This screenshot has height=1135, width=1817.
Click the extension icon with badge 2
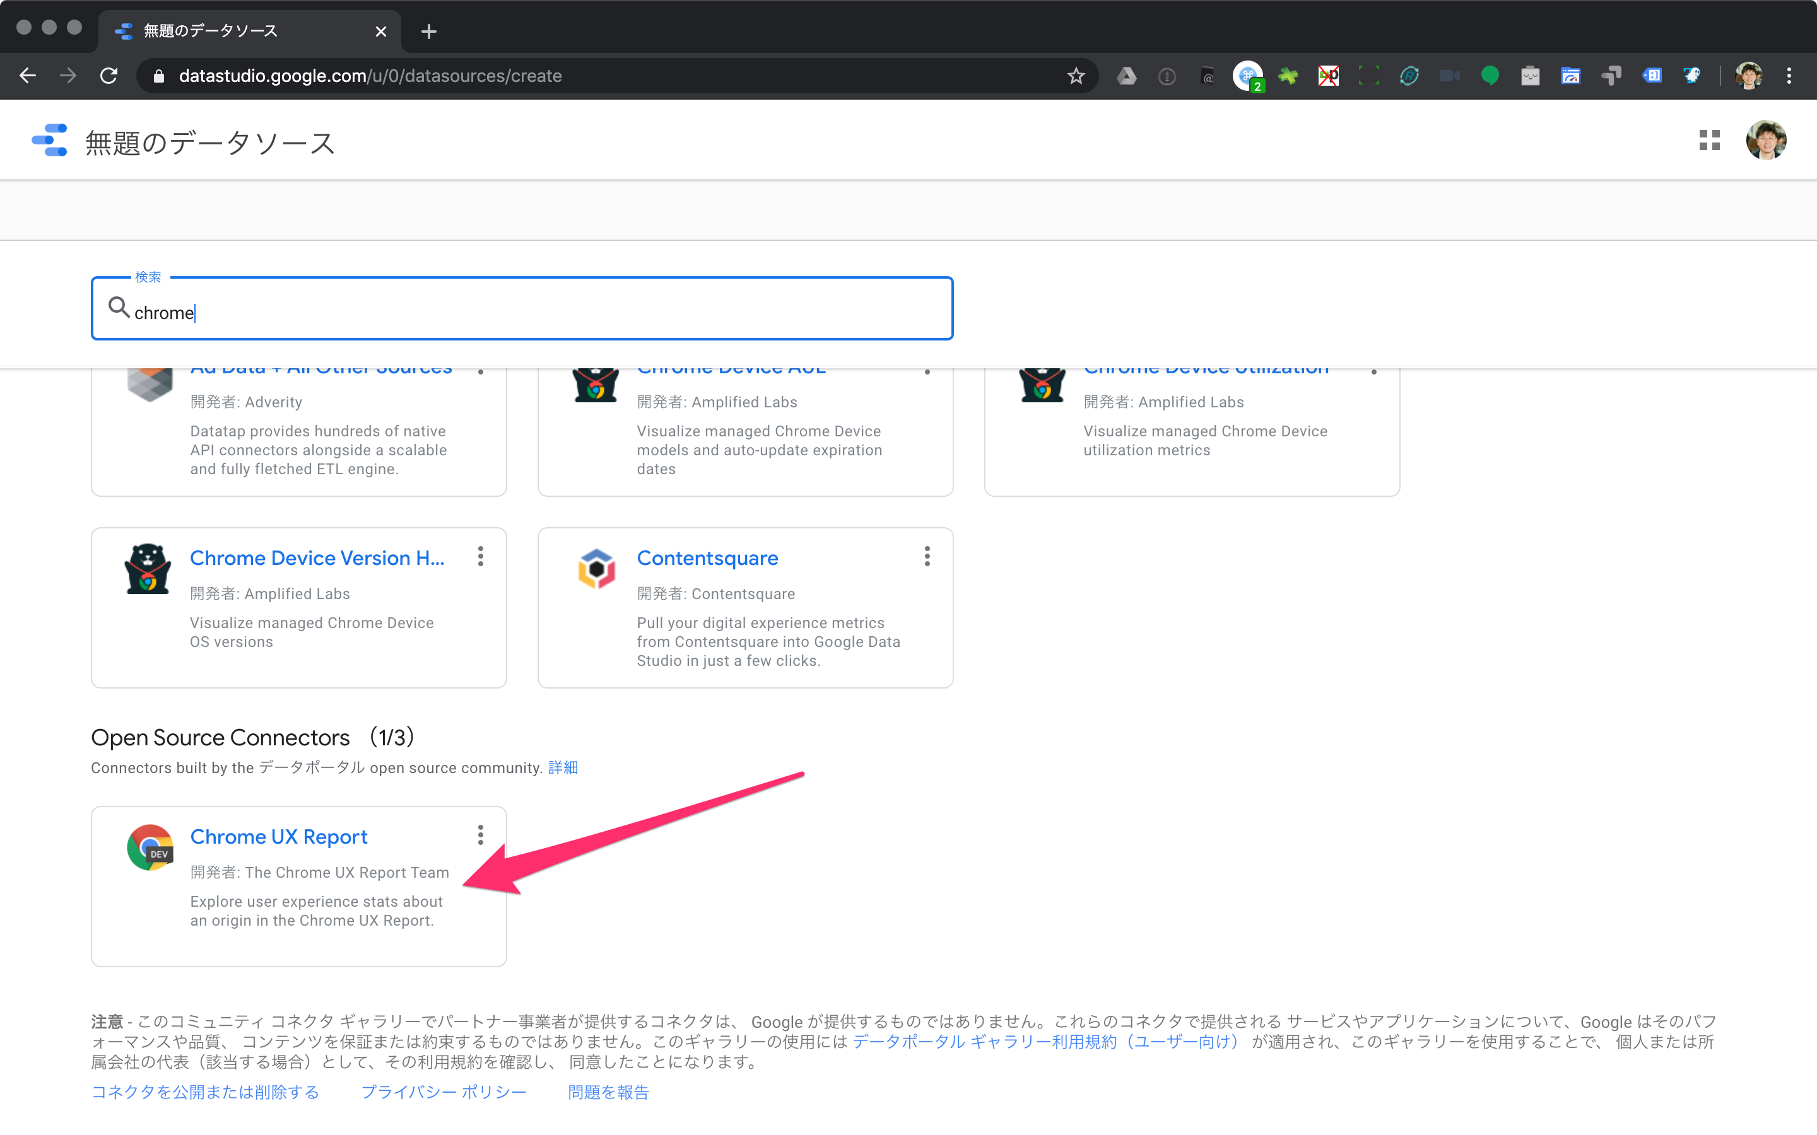click(x=1248, y=76)
